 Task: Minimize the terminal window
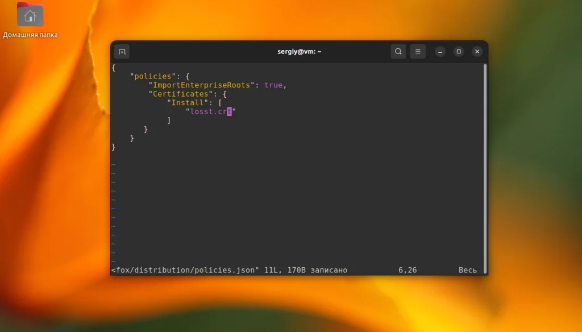coord(440,51)
